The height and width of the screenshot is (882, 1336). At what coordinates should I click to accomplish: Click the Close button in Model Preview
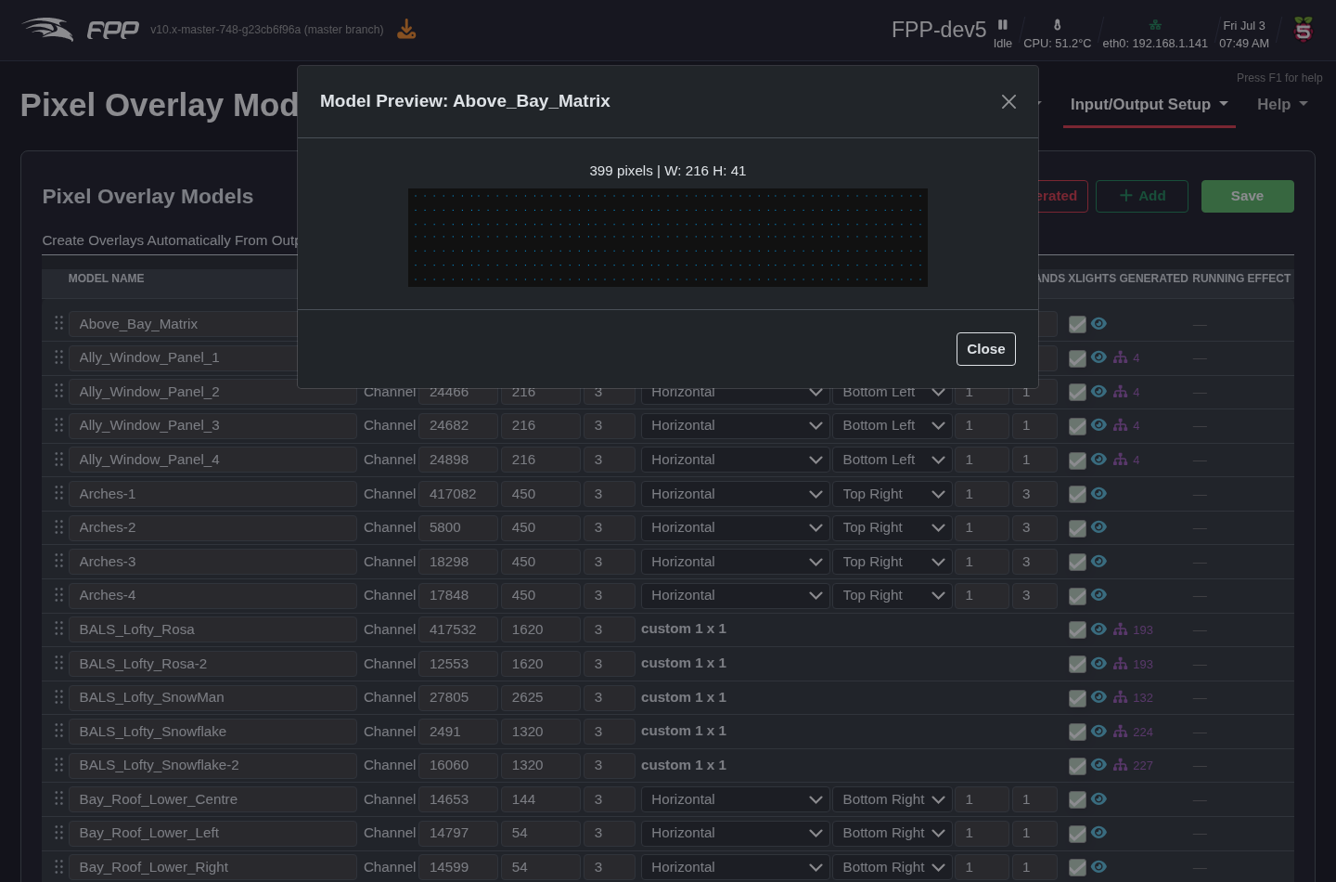986,349
